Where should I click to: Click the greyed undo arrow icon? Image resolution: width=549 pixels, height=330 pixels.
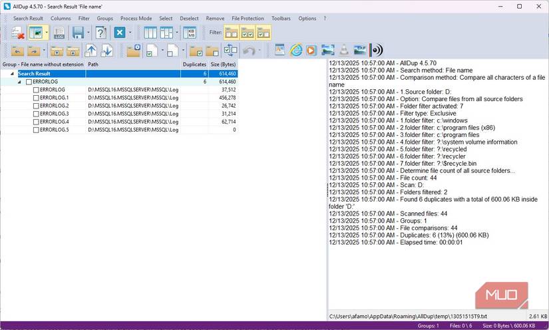tap(249, 51)
